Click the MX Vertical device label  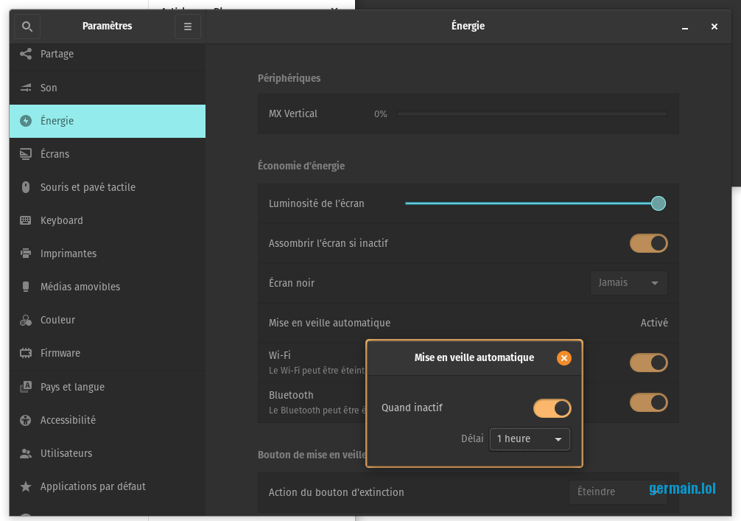(x=293, y=114)
